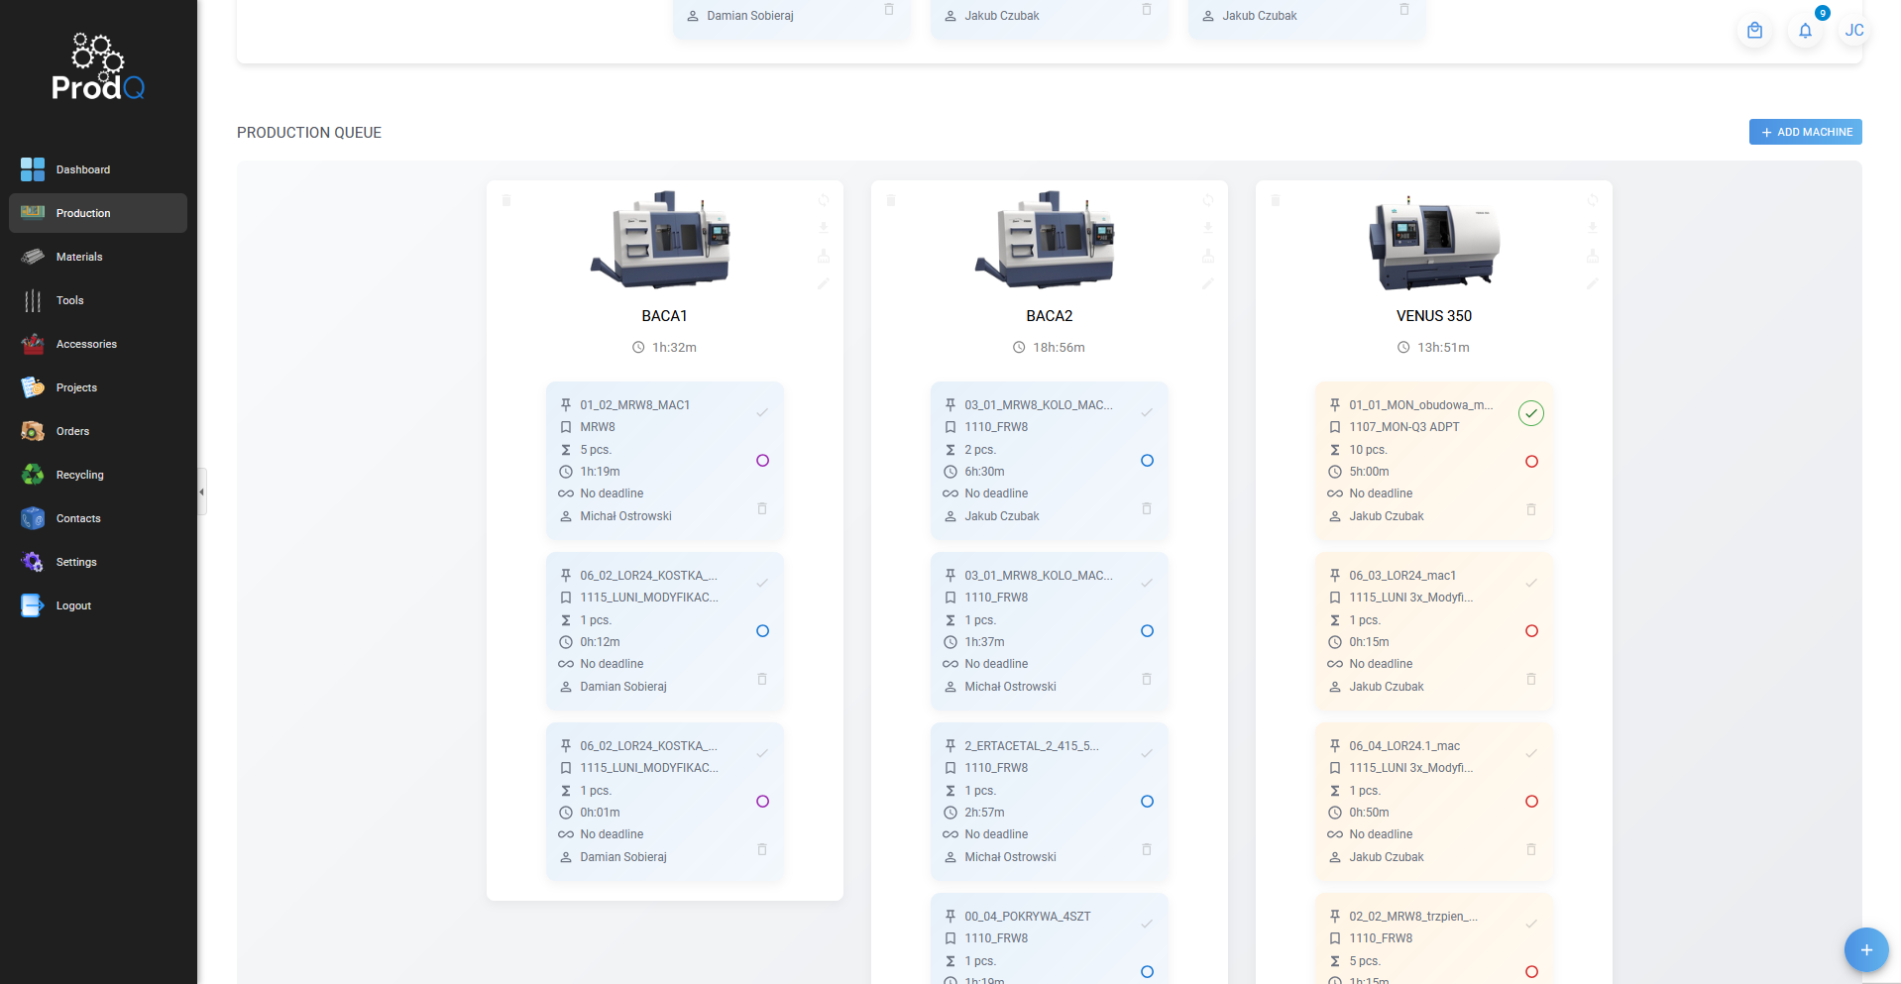Click the shopping bag icon in the top bar

click(1754, 31)
